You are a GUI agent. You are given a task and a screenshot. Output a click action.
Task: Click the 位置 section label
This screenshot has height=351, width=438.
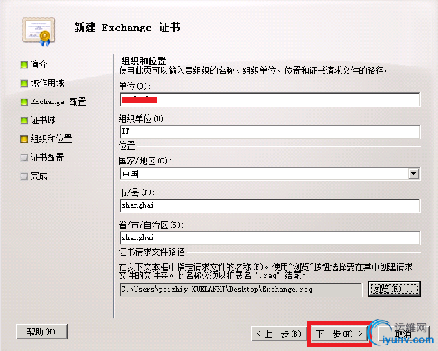tap(127, 146)
